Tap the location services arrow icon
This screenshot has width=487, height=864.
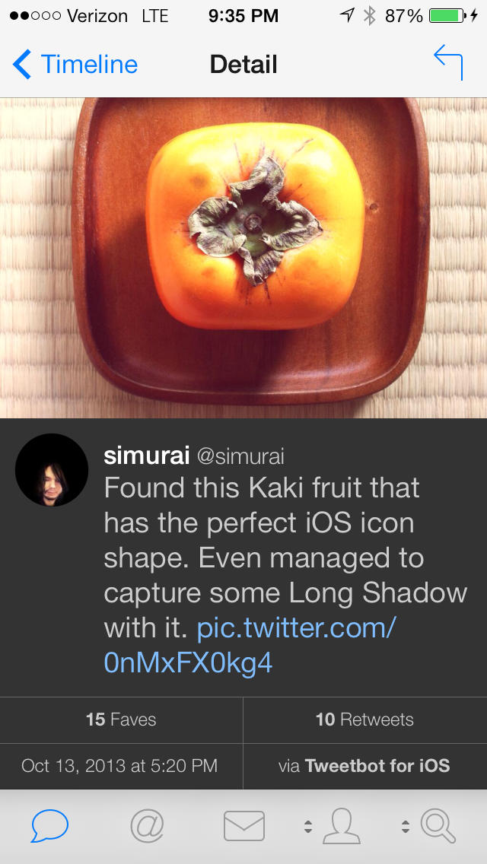tap(348, 15)
